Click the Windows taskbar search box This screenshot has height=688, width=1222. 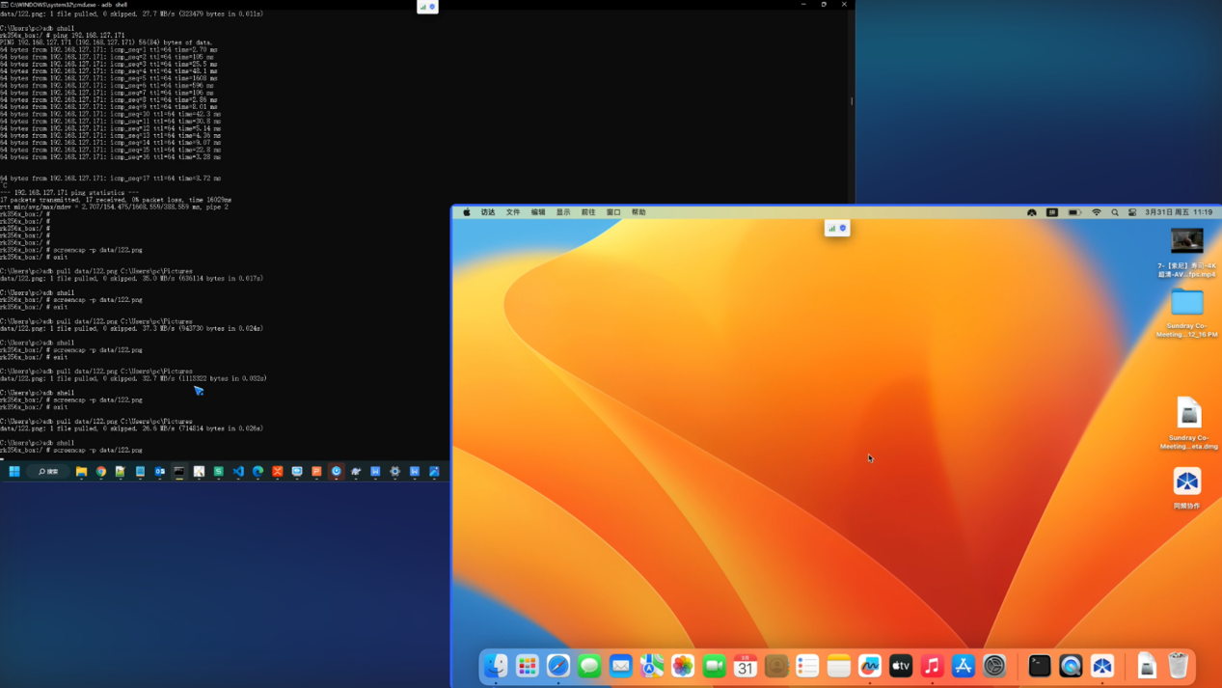point(48,472)
